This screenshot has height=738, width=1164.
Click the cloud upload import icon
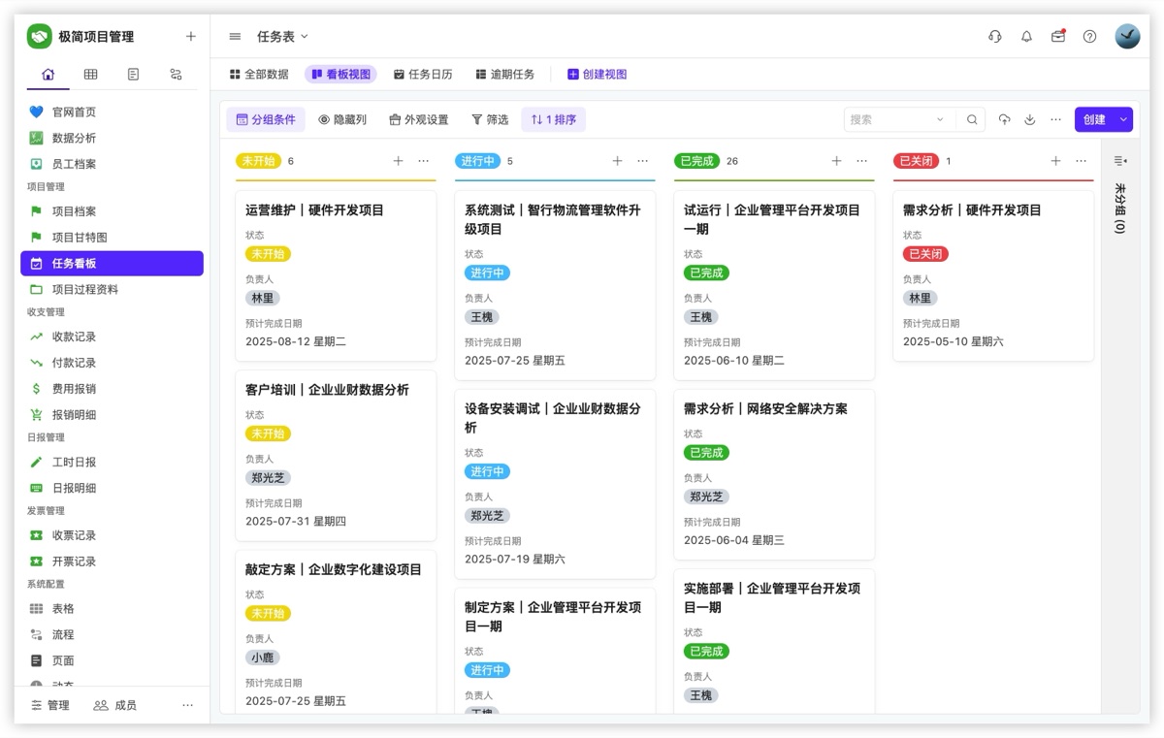(x=1004, y=119)
